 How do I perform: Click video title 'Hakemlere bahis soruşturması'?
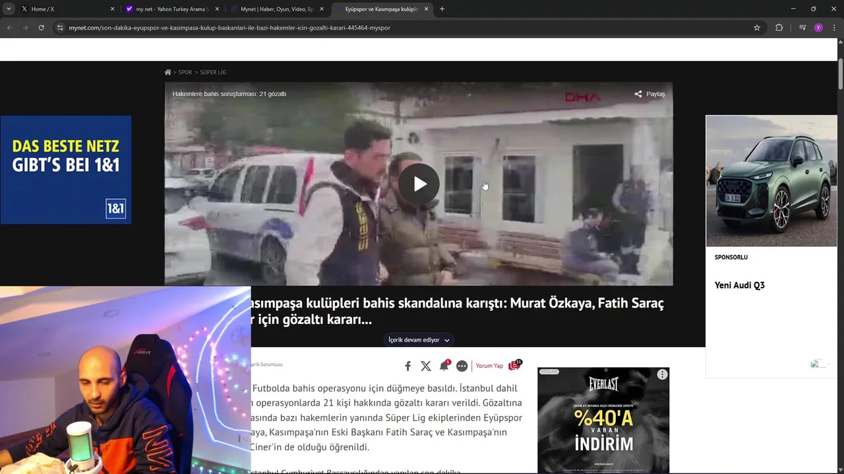point(229,94)
